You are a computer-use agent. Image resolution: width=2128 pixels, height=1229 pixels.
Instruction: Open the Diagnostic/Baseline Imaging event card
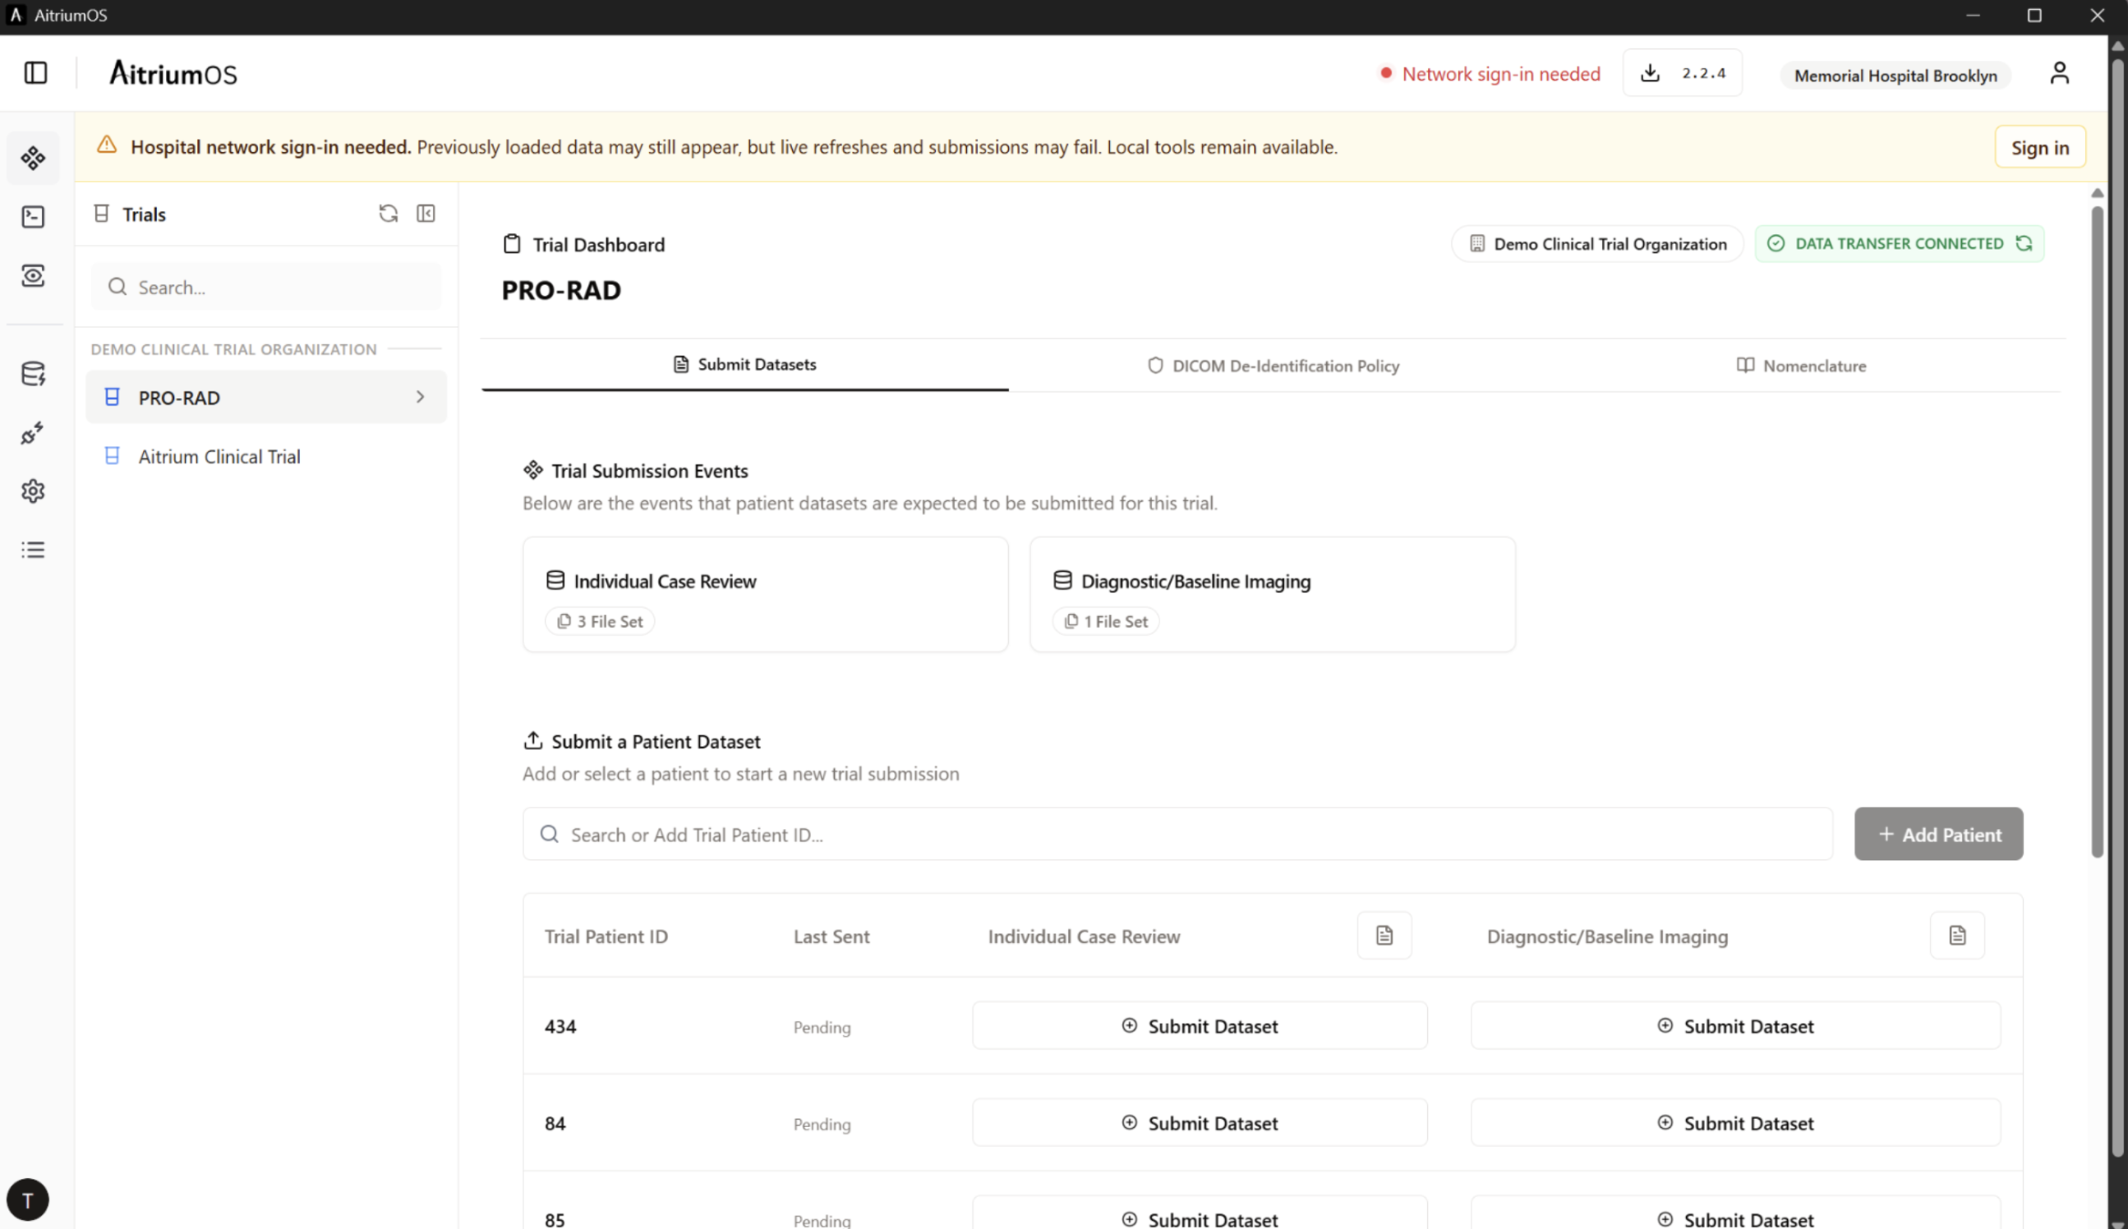[x=1273, y=594]
